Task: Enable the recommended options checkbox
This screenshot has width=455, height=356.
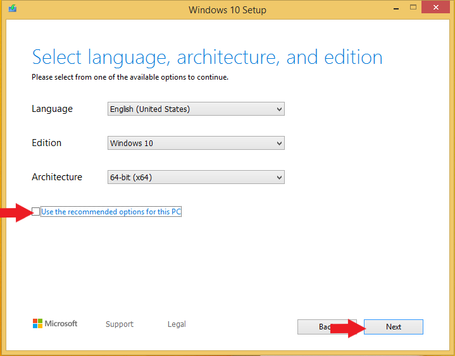Action: coord(36,212)
